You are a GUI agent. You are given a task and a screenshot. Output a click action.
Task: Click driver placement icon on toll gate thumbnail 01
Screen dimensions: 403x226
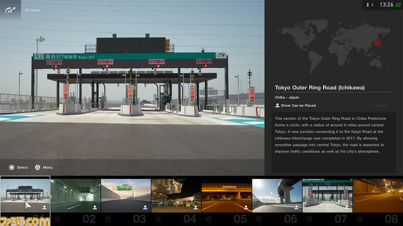pyautogui.click(x=45, y=207)
